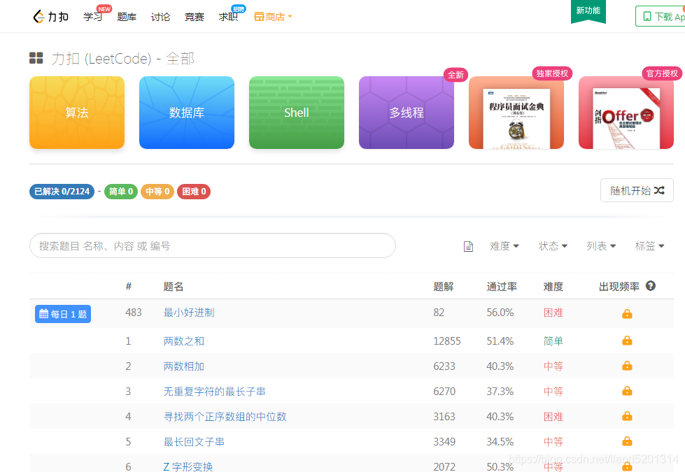Select the 数据库 category card

point(187,113)
